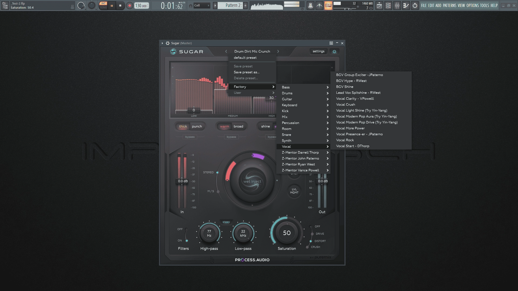The image size is (518, 291).
Task: Select the broad medium band mode
Action: coord(238,126)
